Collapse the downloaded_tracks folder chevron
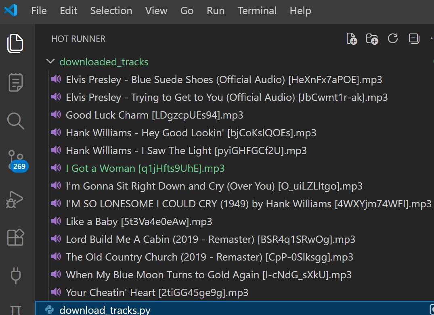Viewport: 434px width, 315px height. pyautogui.click(x=50, y=61)
